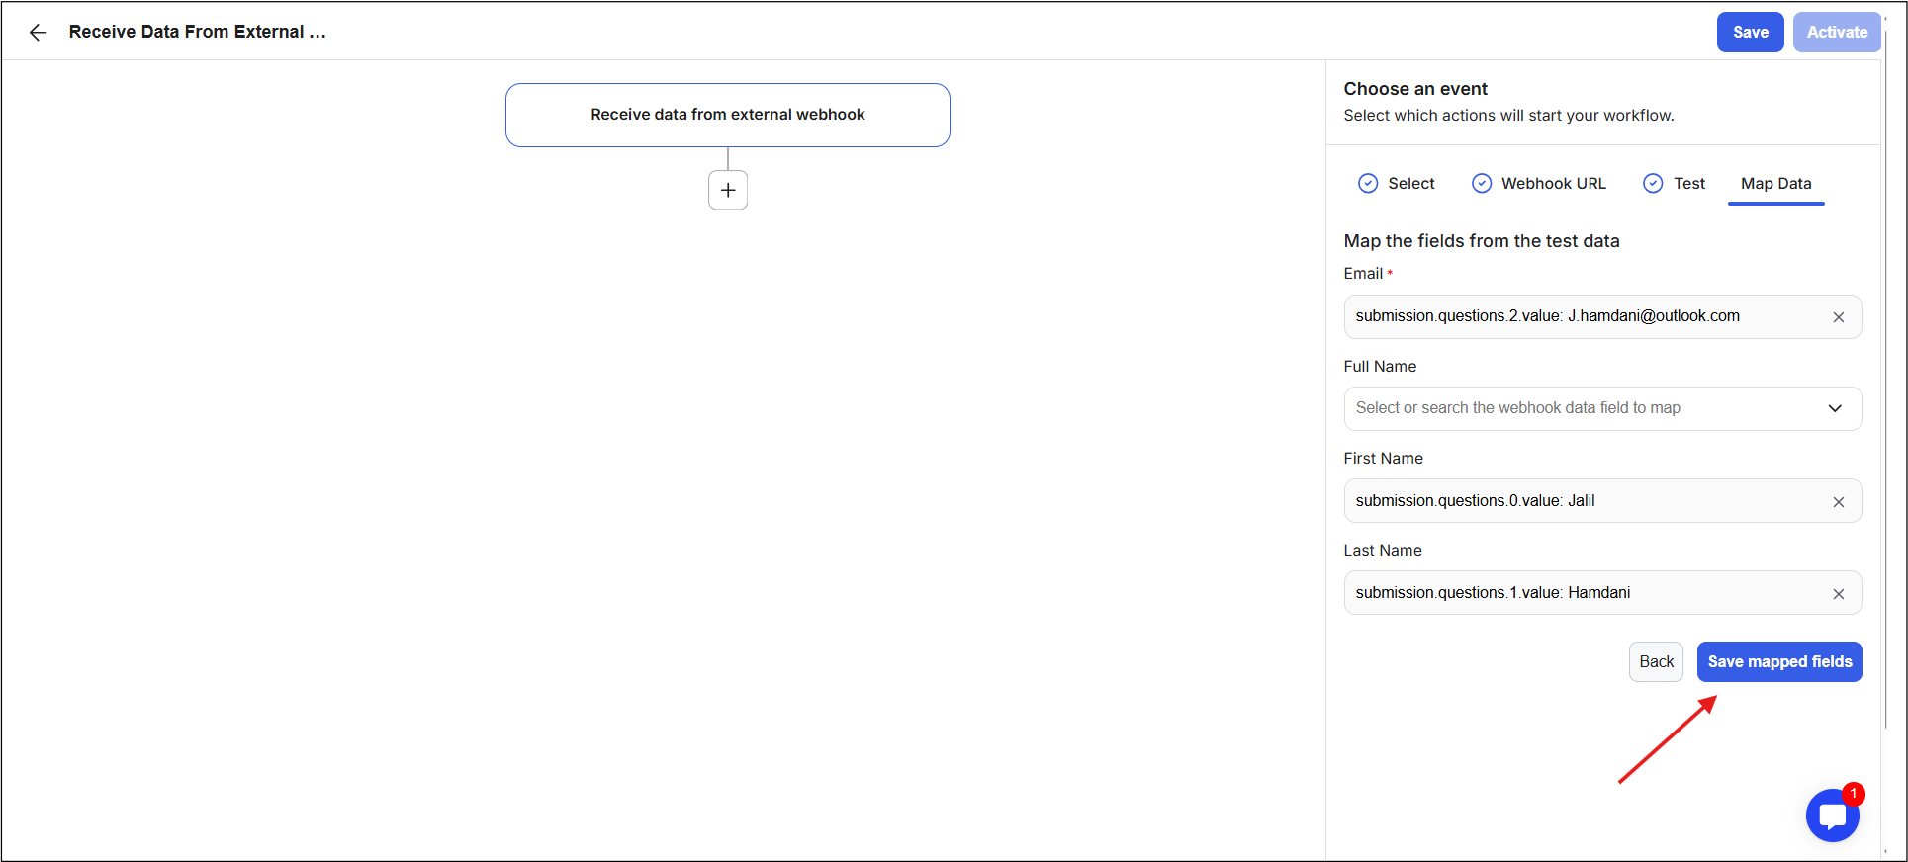Expand the Full Name dropdown chevron
Viewport: 1908px width, 862px height.
[x=1835, y=408]
